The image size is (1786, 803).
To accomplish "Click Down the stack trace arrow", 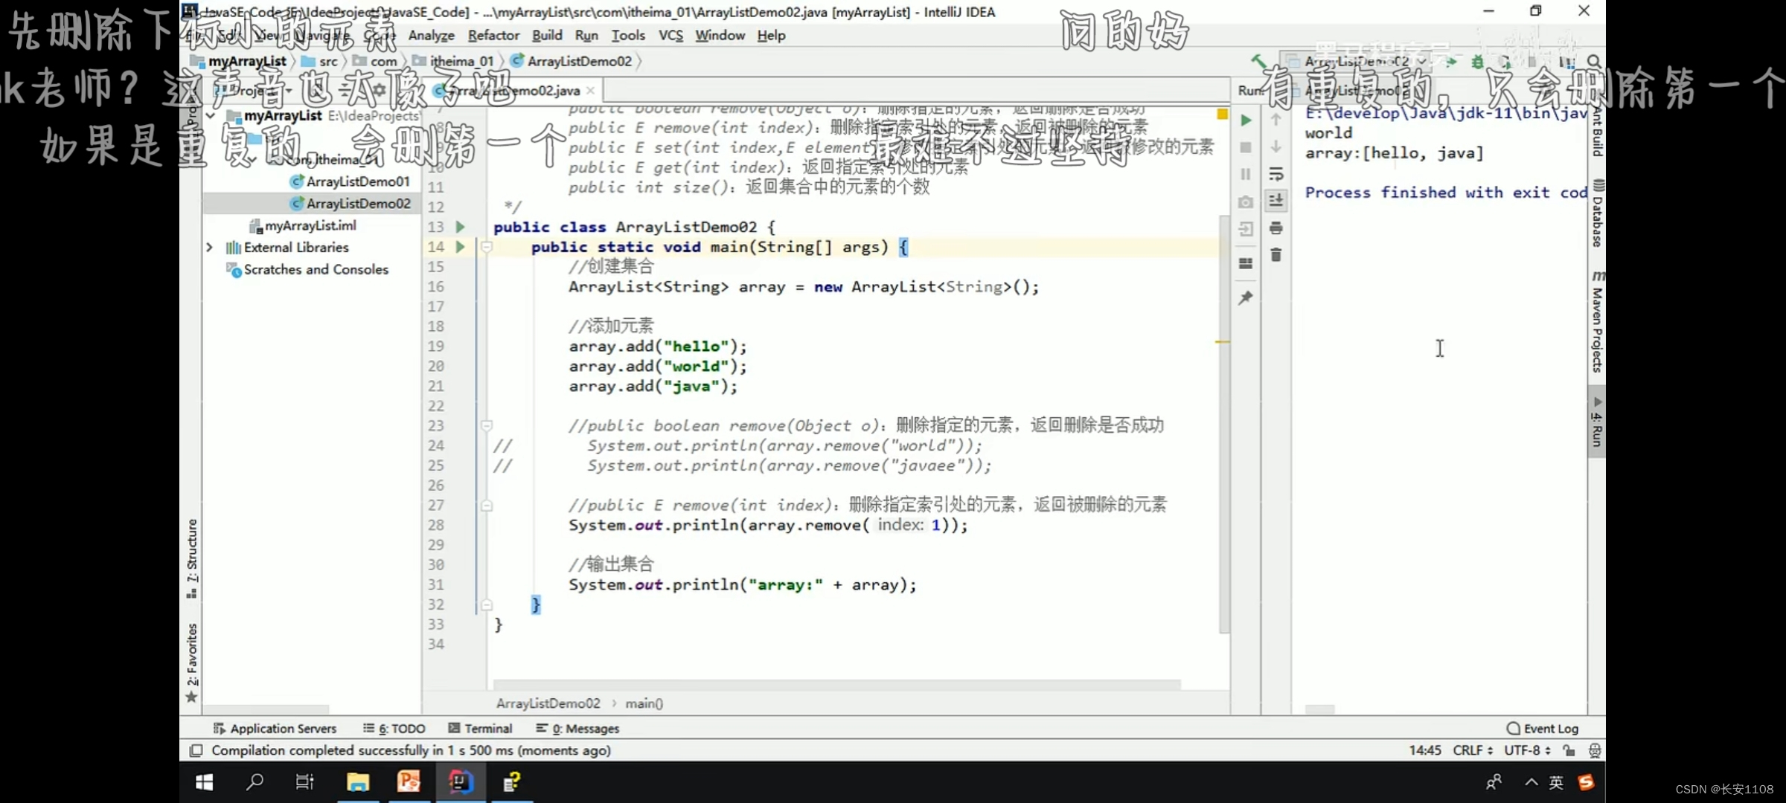I will click(x=1276, y=147).
